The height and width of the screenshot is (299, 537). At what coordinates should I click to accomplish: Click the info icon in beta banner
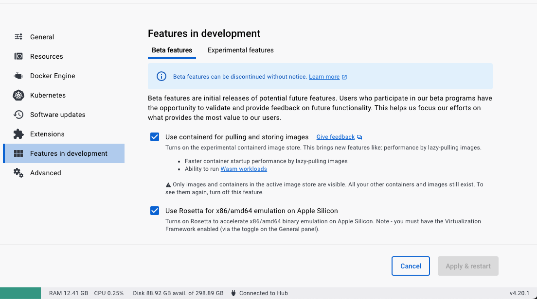(161, 76)
